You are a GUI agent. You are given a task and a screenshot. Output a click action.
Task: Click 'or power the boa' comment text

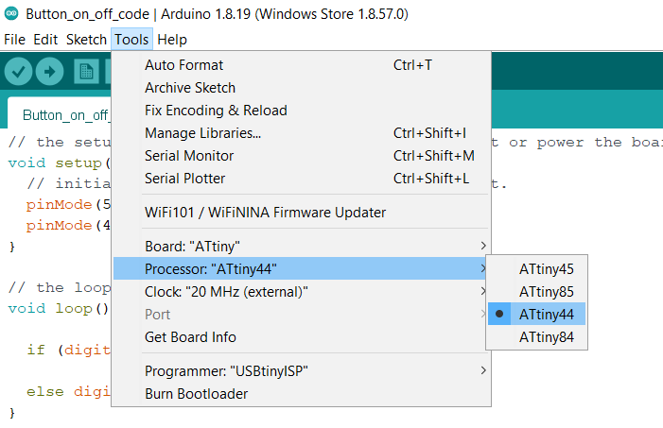coord(585,142)
